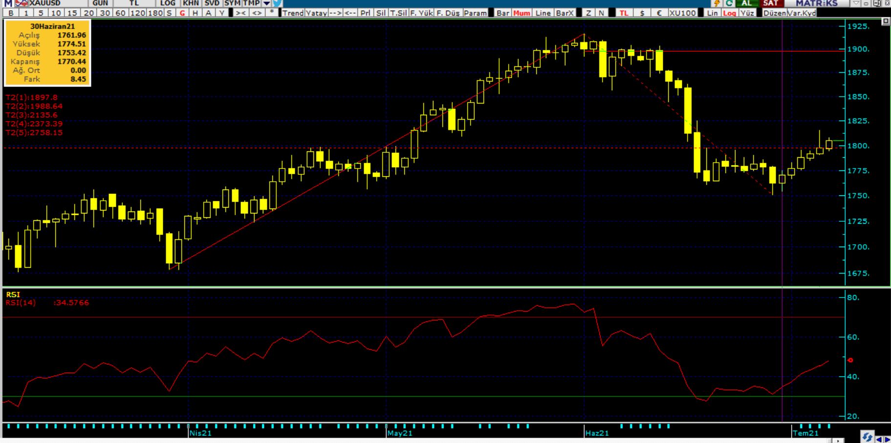Select the 15 minute period

click(x=72, y=13)
